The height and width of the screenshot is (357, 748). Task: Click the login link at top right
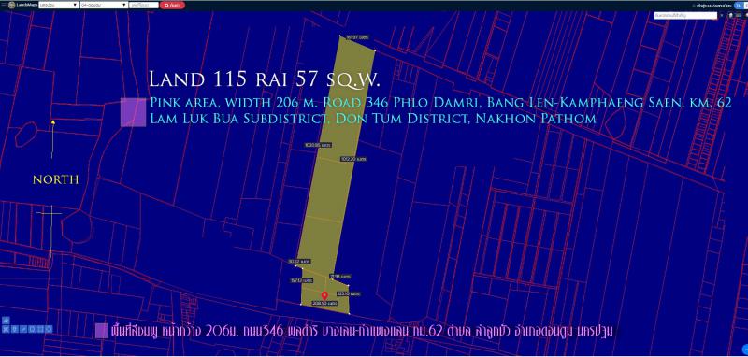713,6
